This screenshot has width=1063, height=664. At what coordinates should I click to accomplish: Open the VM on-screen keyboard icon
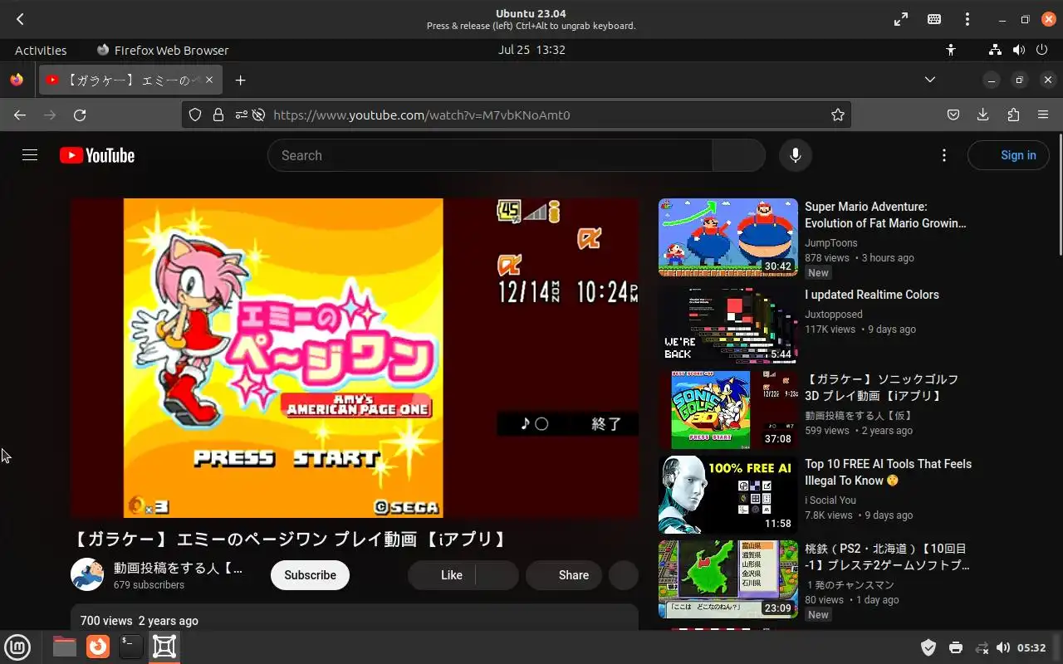pyautogui.click(x=934, y=19)
